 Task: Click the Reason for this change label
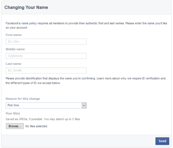23,99
